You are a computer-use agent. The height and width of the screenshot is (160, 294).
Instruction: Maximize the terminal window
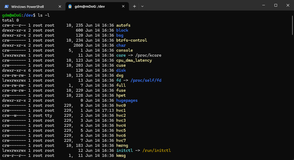tap(276, 5)
